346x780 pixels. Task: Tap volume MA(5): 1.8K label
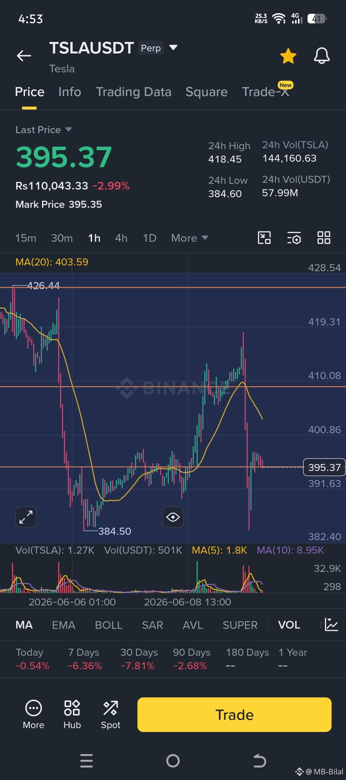[x=219, y=550]
